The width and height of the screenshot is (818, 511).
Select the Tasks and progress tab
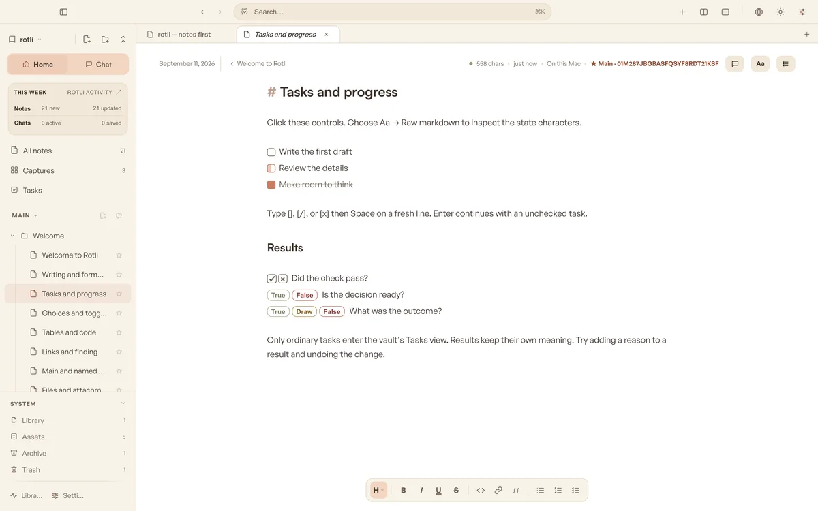[x=285, y=34]
